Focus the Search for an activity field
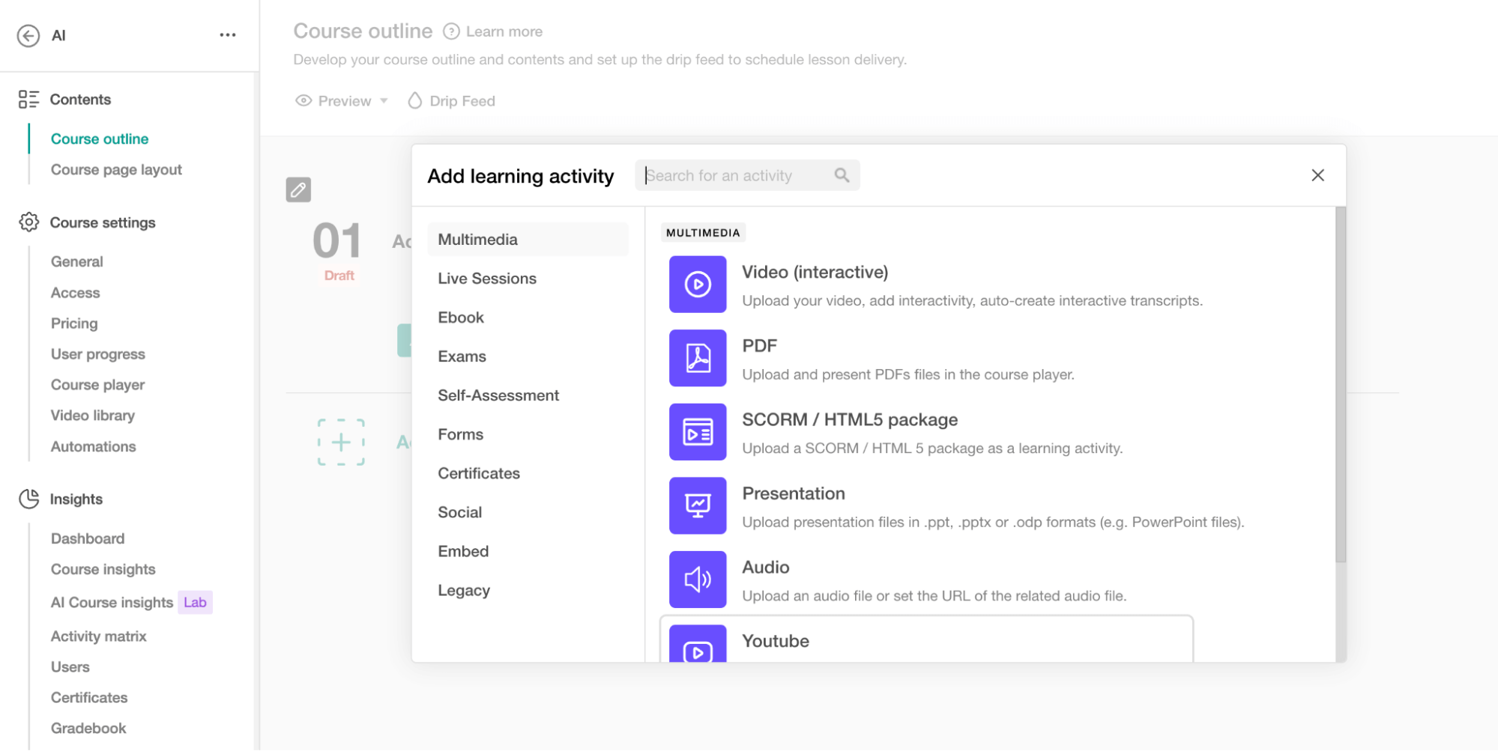The width and height of the screenshot is (1498, 751). (738, 175)
